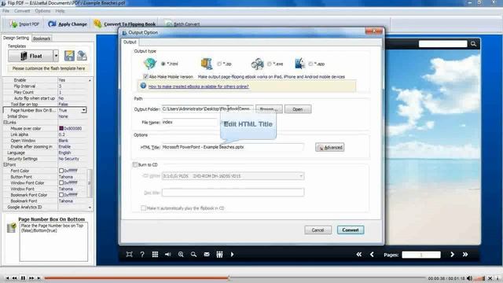Select the *.exe output type radio

coord(270,64)
